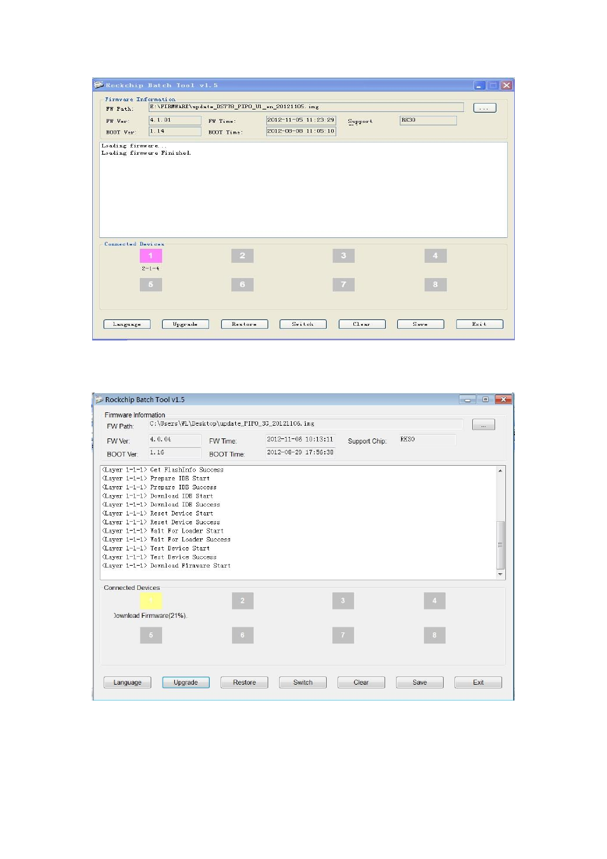The width and height of the screenshot is (607, 859).
Task: Click the app icon in lower window title bar
Action: tap(99, 400)
